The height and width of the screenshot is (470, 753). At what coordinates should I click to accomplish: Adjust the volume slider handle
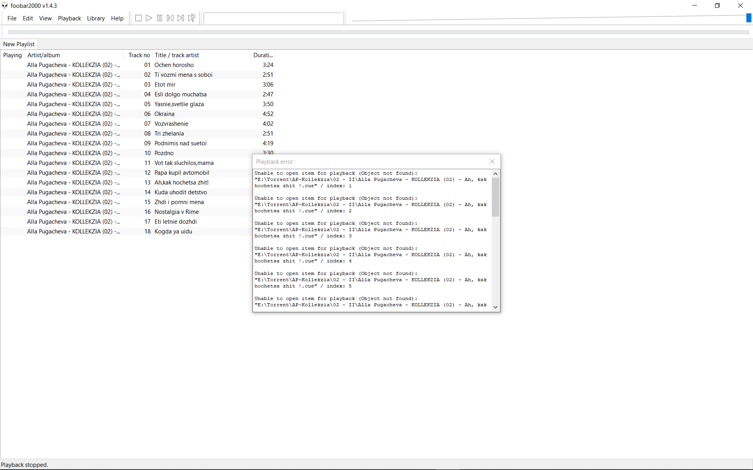[x=748, y=18]
